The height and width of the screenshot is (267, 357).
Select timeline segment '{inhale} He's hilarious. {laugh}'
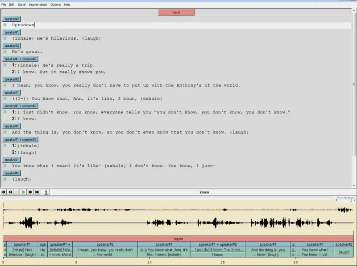pyautogui.click(x=22, y=252)
